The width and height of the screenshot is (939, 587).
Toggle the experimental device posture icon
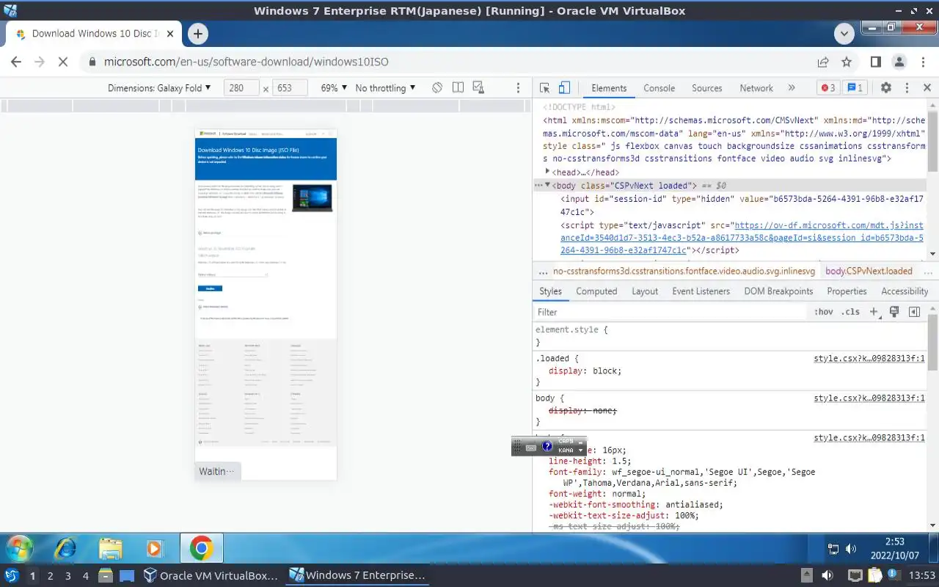(x=478, y=88)
